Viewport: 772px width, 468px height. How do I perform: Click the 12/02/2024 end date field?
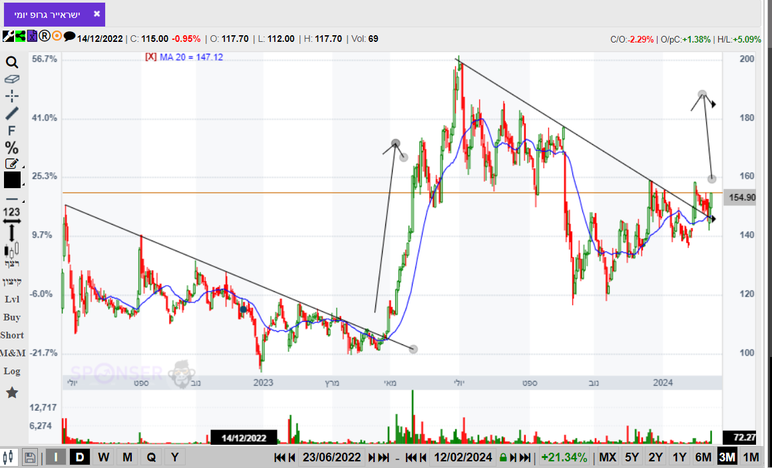tap(463, 457)
